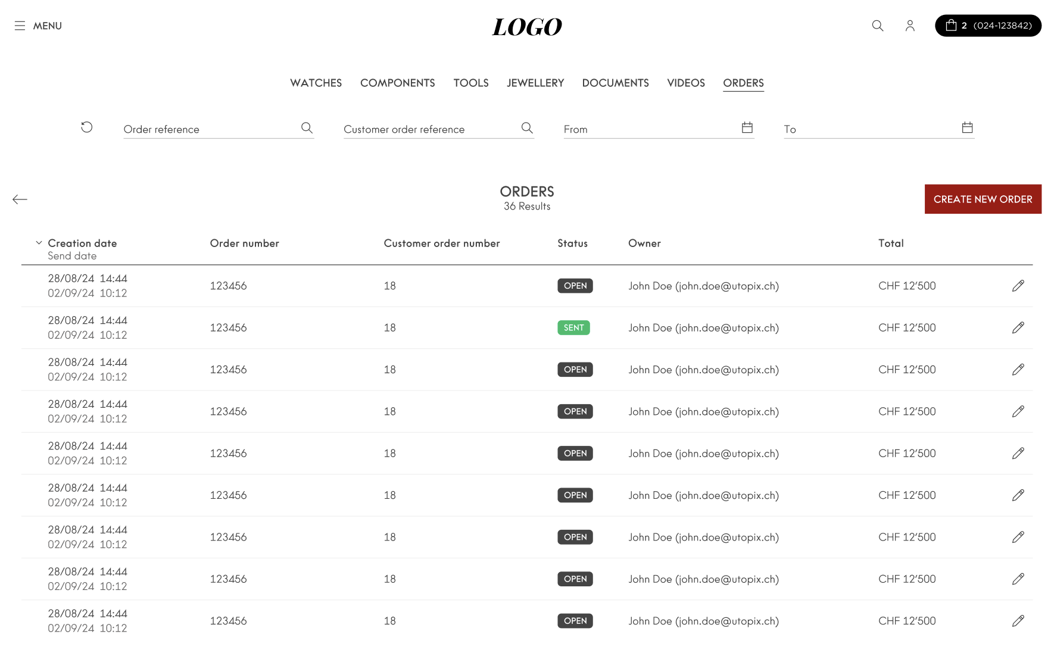
Task: Click the Total column header
Action: click(x=891, y=243)
